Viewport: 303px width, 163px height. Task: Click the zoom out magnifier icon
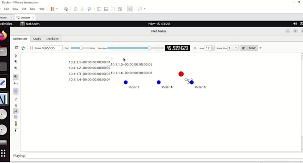[16, 68]
